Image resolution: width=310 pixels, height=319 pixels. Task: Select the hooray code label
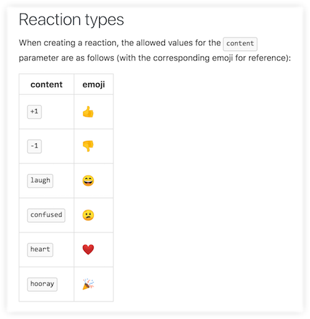coord(42,284)
